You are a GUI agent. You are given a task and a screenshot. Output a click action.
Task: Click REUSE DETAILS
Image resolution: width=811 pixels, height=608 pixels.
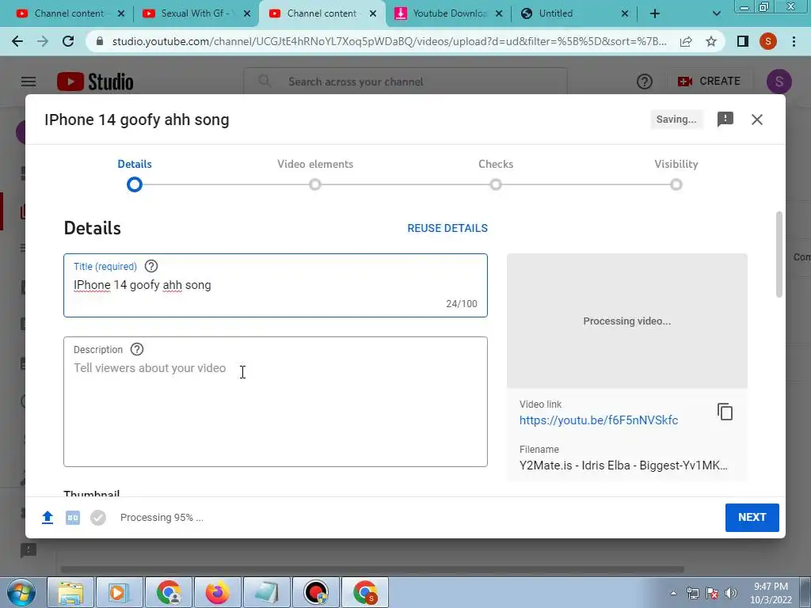[447, 228]
